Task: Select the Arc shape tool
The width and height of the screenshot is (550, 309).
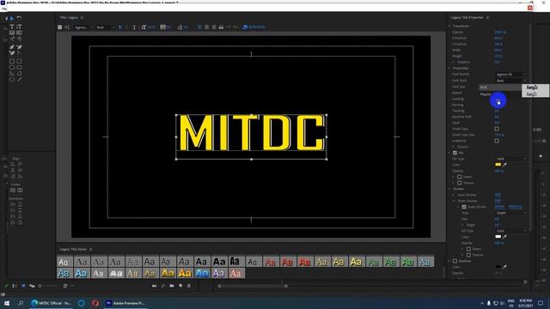Action: pos(19,73)
